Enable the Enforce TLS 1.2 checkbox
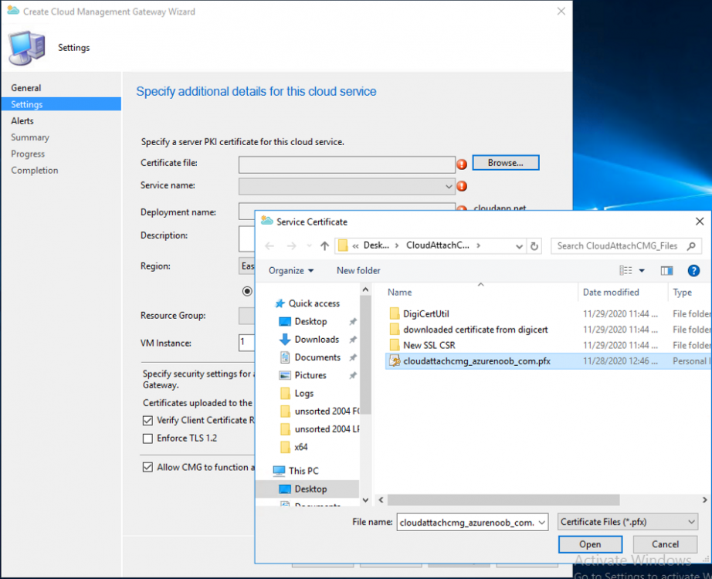The image size is (712, 579). click(x=147, y=438)
